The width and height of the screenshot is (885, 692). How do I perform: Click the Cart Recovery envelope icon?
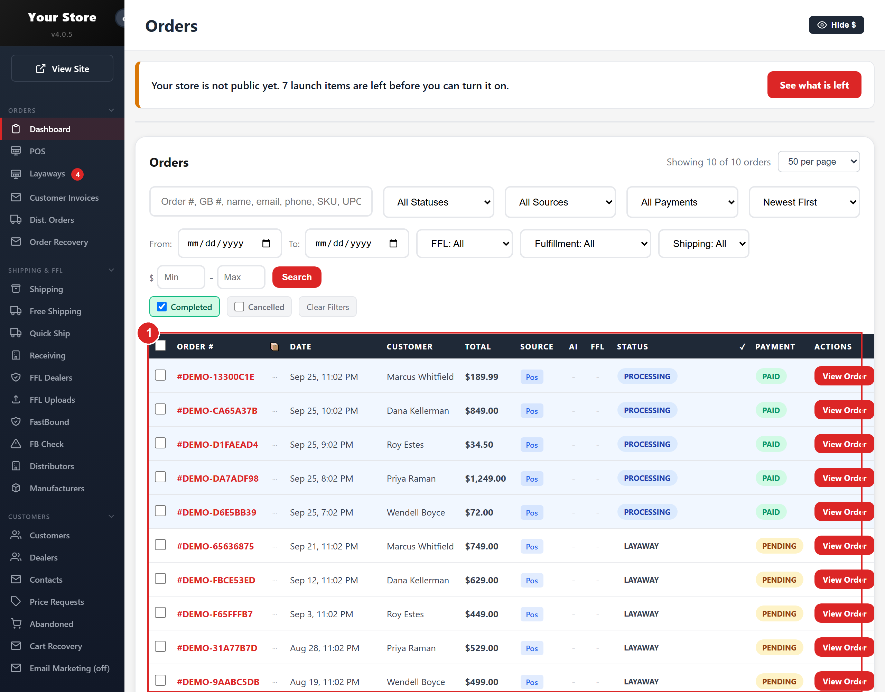[16, 646]
